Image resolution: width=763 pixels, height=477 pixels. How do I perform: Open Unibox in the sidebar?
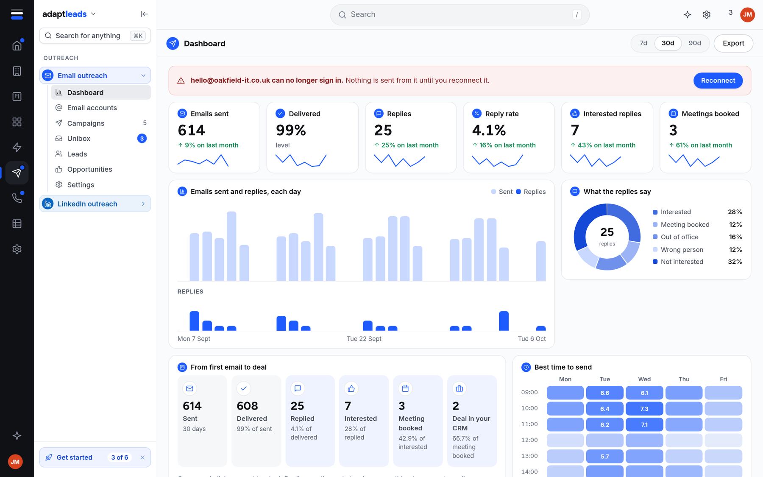tap(100, 138)
